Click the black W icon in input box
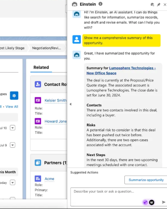Screen dimensions: 167x209 (152, 202)
